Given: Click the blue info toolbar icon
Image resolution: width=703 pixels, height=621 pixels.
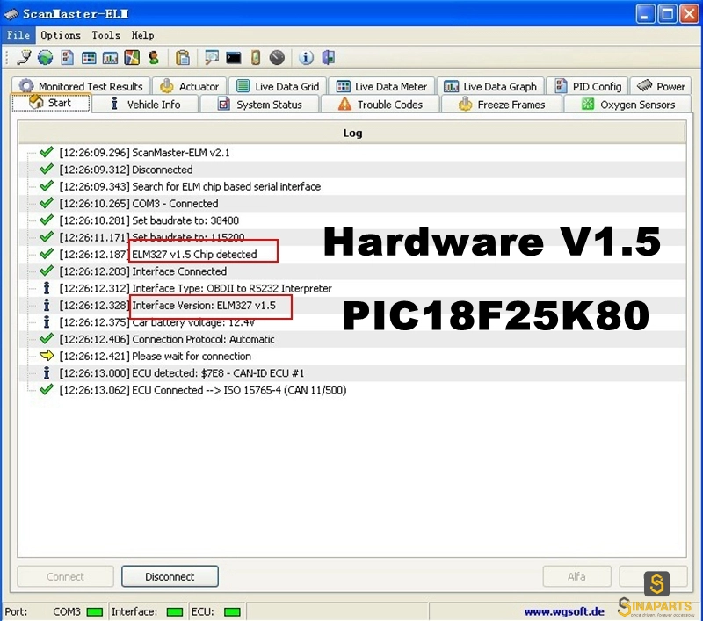Looking at the screenshot, I should [306, 57].
